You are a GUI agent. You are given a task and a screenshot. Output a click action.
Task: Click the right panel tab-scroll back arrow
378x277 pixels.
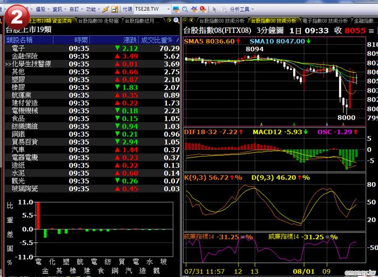pos(192,21)
